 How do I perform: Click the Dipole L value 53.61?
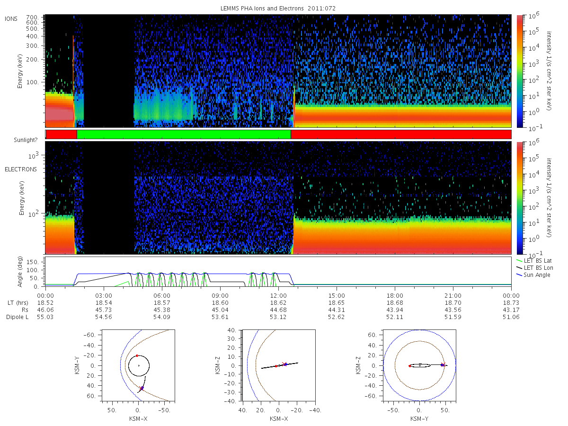pyautogui.click(x=220, y=317)
